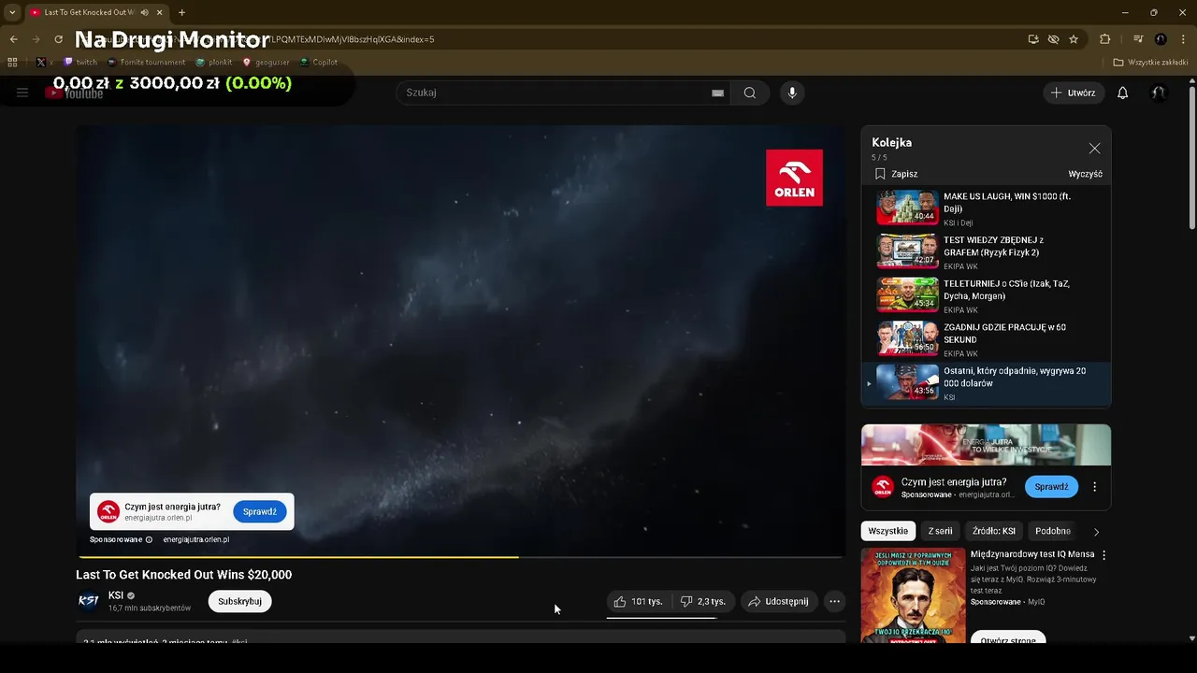
Task: Open the apps grid in bookmarks bar
Action: 12,63
